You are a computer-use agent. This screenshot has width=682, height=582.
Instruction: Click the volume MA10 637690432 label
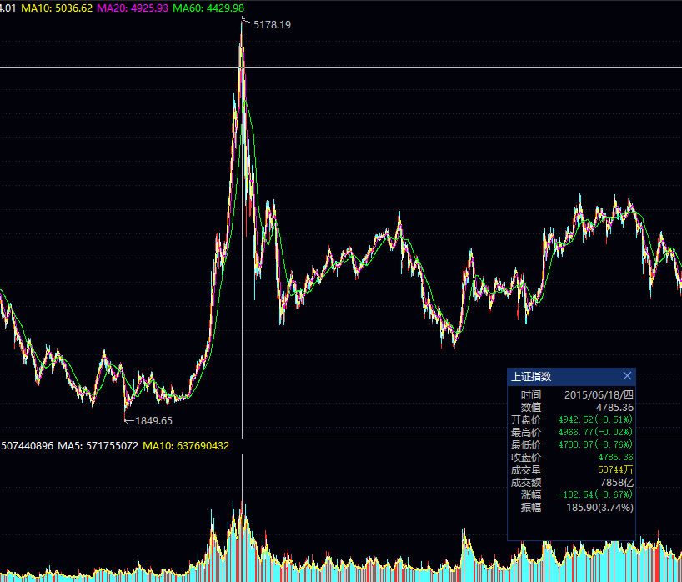click(x=186, y=446)
